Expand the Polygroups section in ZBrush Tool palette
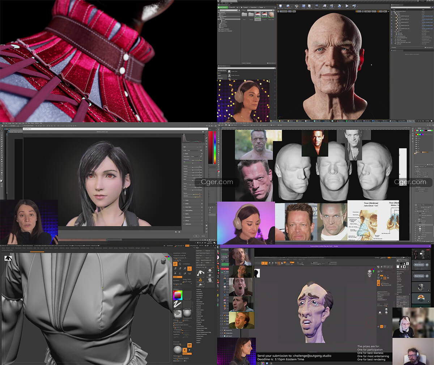The image size is (434, 365). (200, 316)
